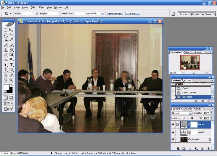
Task: Choose the Rectangular Marquee tool
Action: (x=6, y=30)
